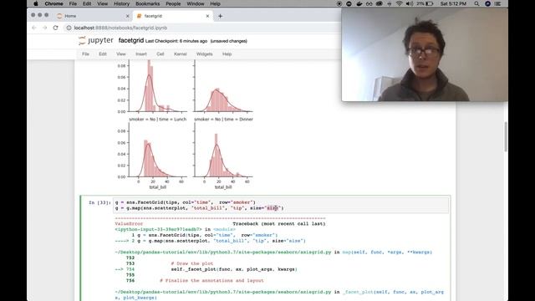Image resolution: width=535 pixels, height=301 pixels.
Task: Click the user avatar menu bar icon
Action: click(488, 3)
